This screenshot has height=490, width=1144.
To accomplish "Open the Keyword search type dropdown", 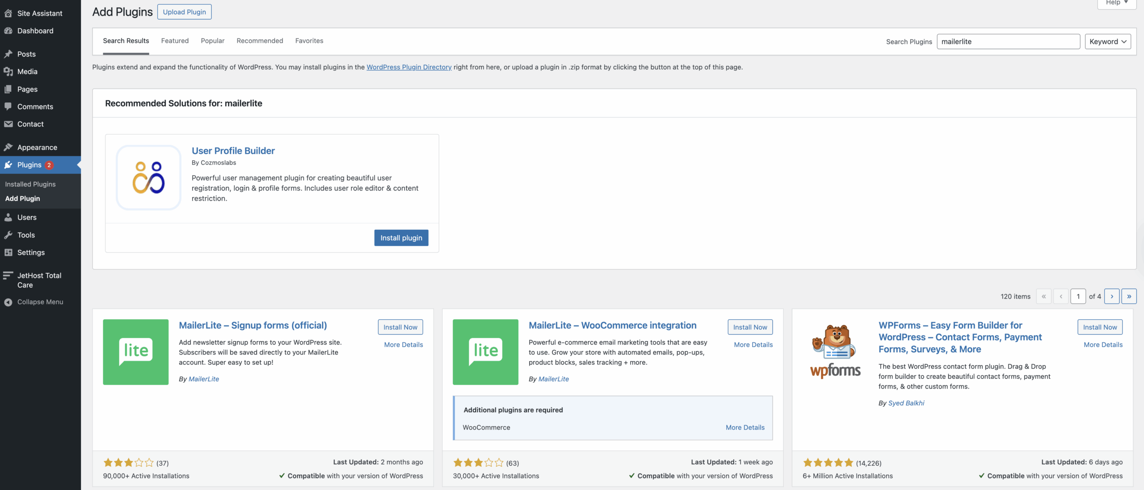I will pos(1107,42).
